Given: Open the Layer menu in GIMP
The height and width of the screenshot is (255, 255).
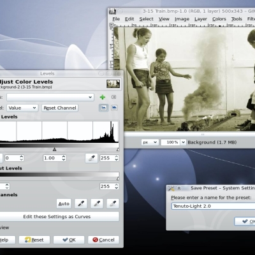Looking at the screenshot, I should coord(201,19).
